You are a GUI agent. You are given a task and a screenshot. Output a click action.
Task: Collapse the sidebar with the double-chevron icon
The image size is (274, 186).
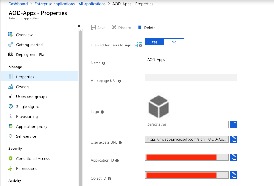point(79,26)
